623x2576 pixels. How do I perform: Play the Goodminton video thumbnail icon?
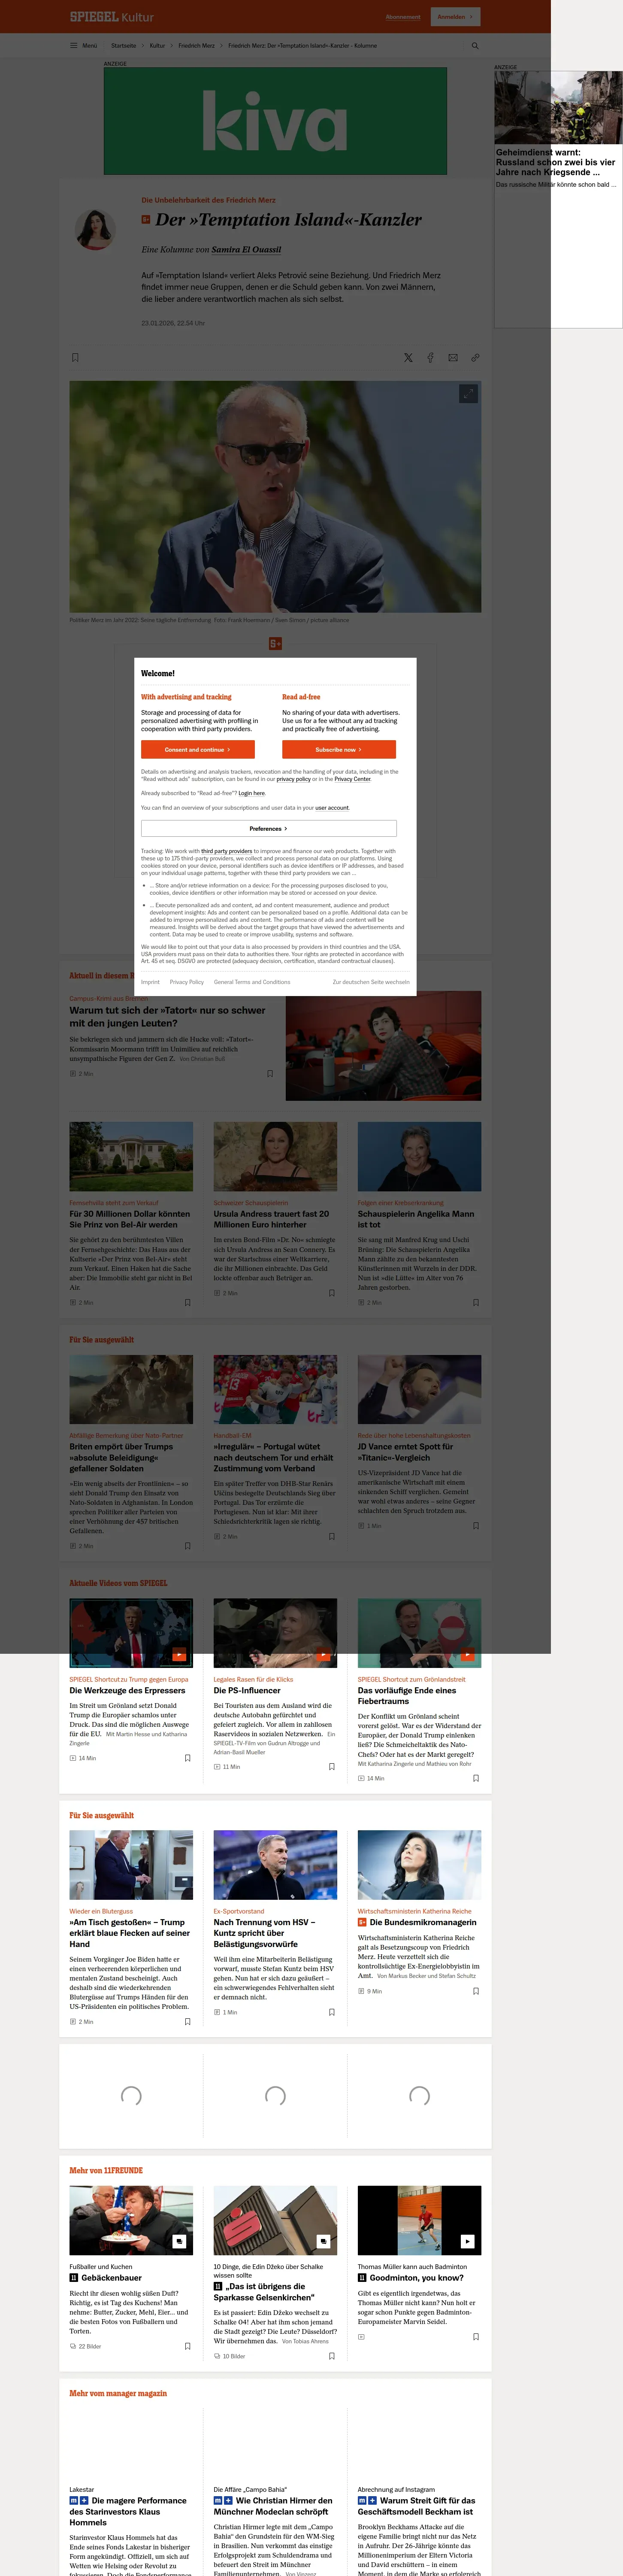coord(467,2241)
